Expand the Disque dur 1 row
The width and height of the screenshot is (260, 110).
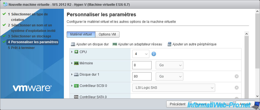click(x=72, y=74)
